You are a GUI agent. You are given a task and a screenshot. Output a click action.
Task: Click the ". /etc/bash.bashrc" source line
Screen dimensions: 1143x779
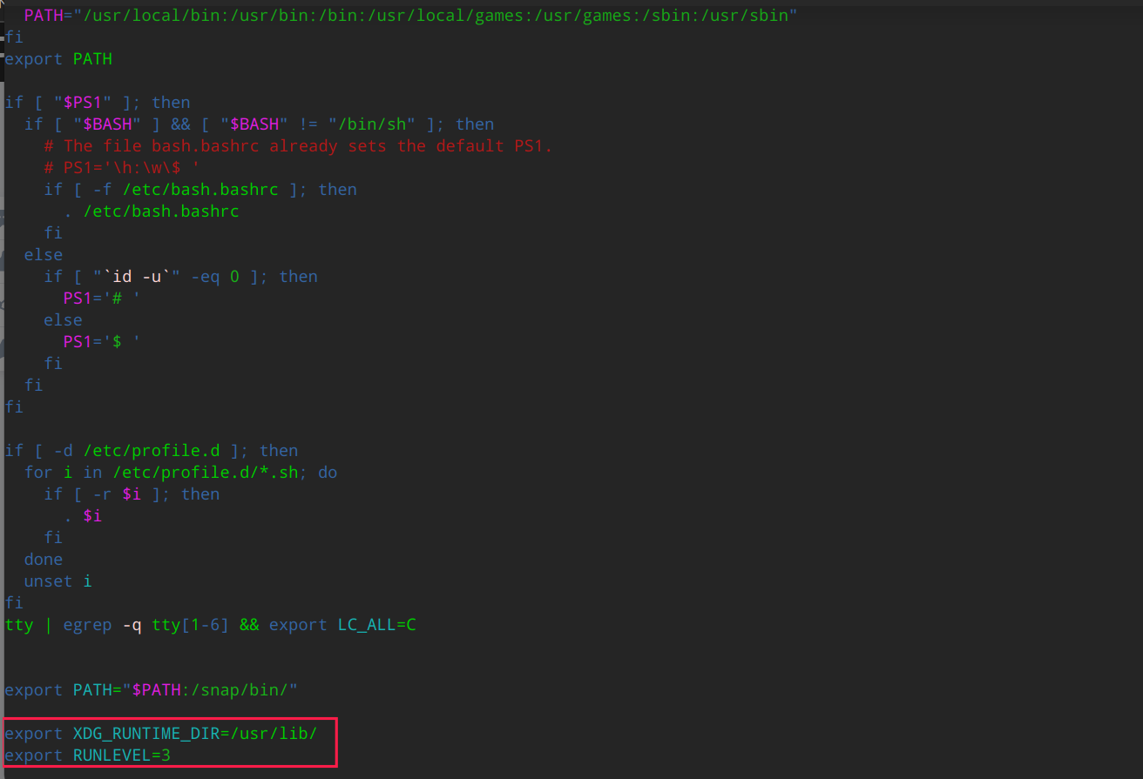click(152, 212)
